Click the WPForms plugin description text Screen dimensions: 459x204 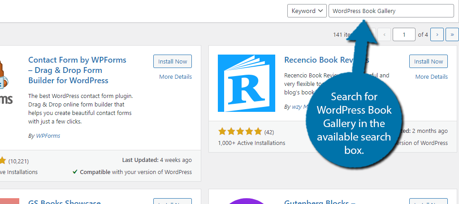[x=80, y=109]
